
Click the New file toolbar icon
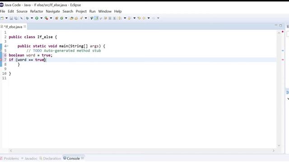(2, 18)
